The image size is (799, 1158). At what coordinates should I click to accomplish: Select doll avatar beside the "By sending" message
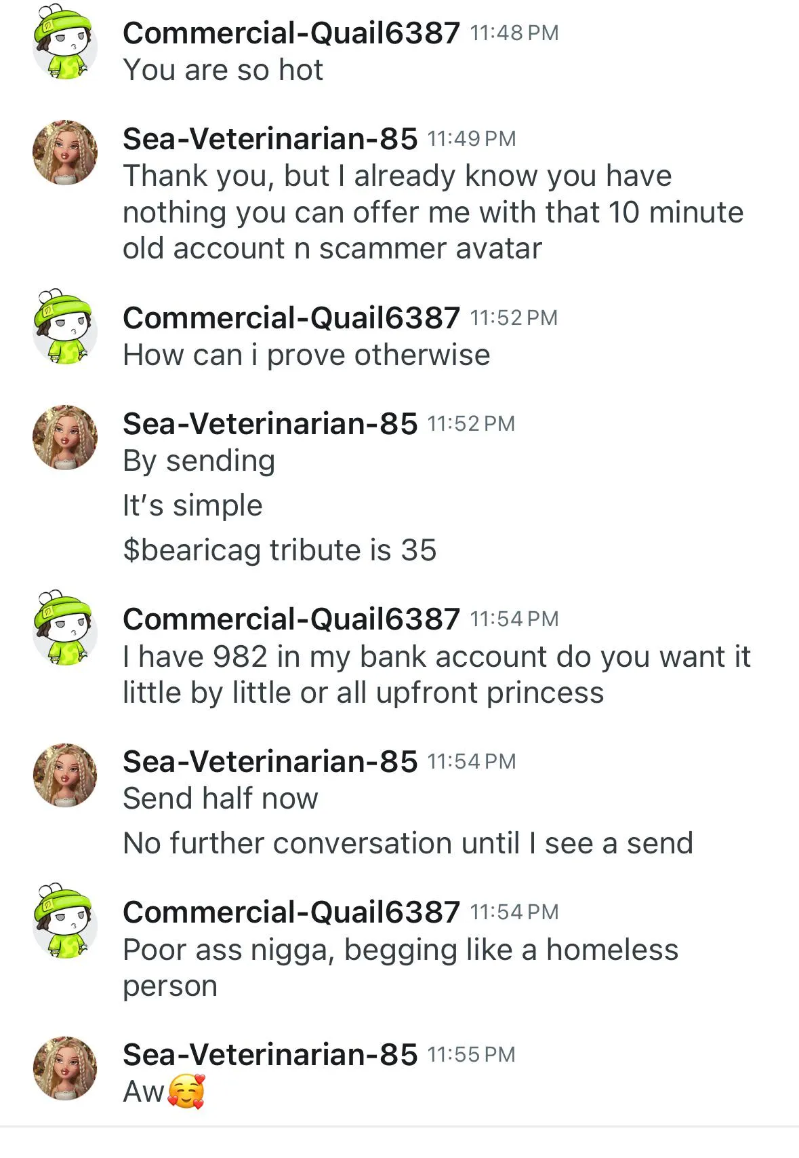click(x=65, y=438)
